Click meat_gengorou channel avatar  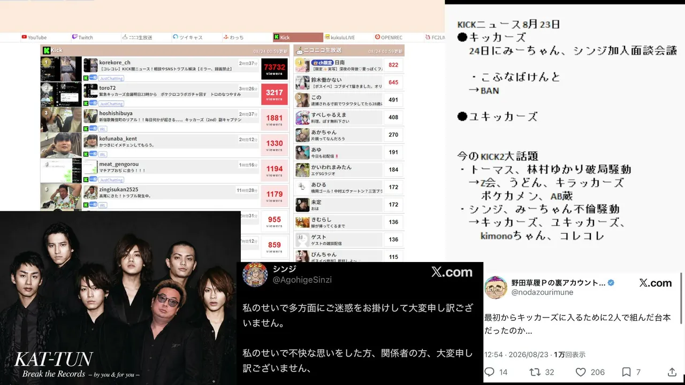coord(90,167)
